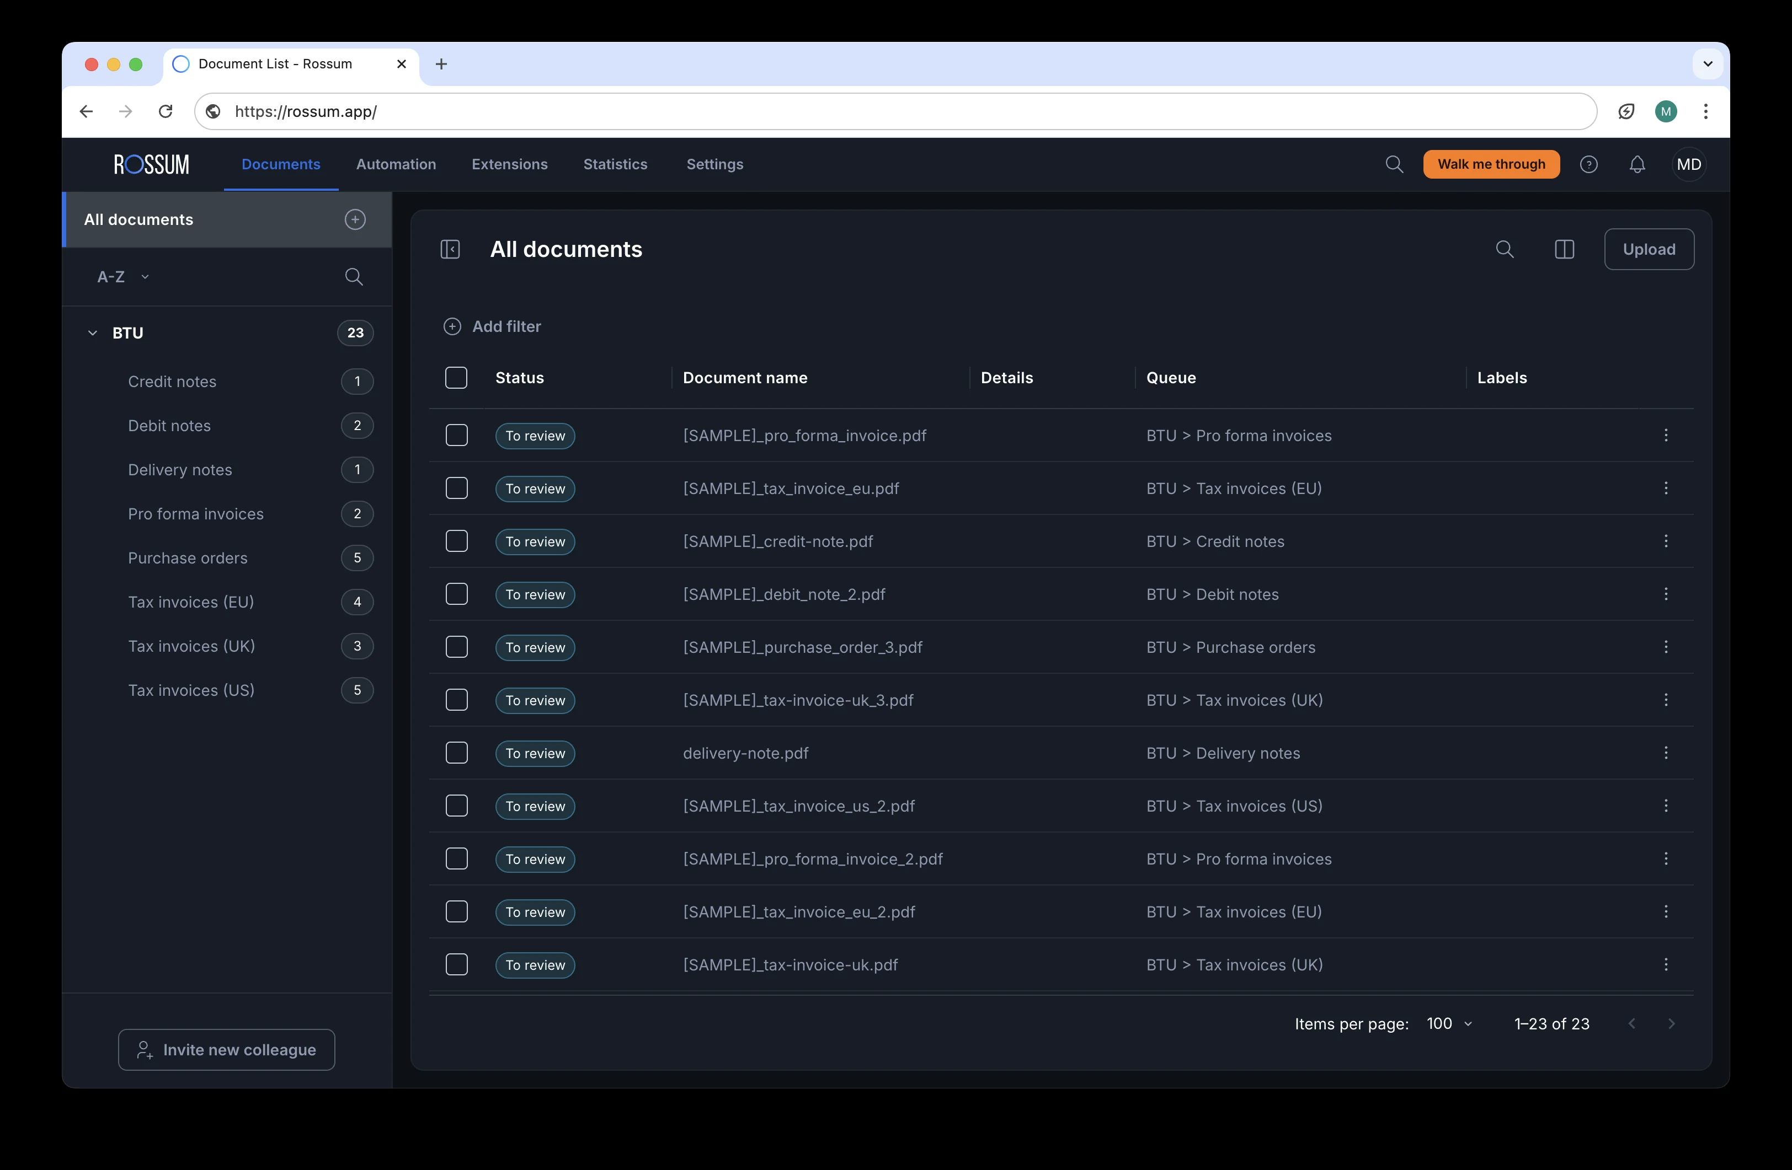Viewport: 1792px width, 1170px height.
Task: Open [SAMPLE]_tax_invoice_eu_2.pdf document
Action: pyautogui.click(x=799, y=912)
